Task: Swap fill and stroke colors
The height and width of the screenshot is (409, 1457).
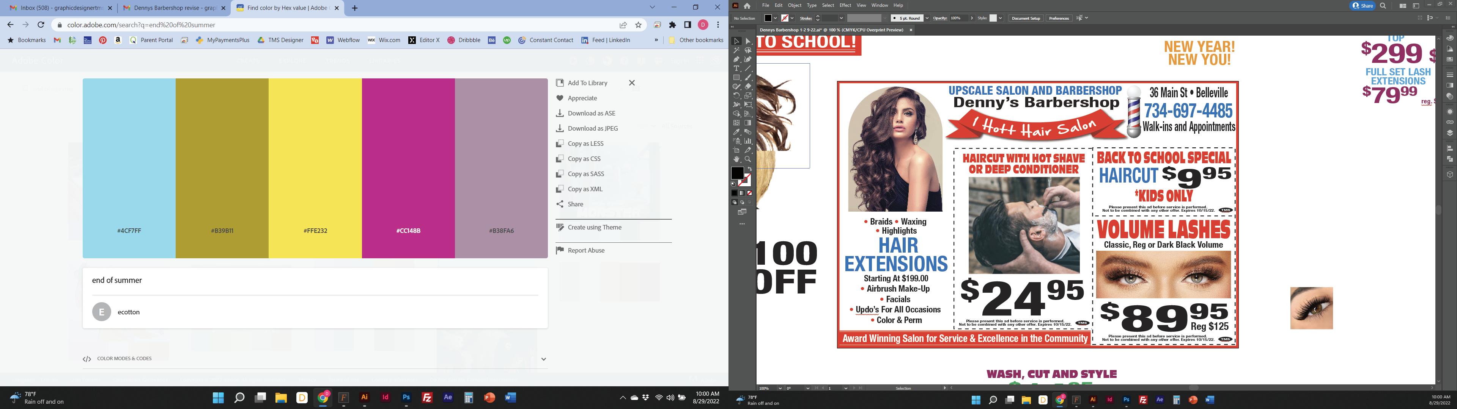Action: click(x=750, y=169)
